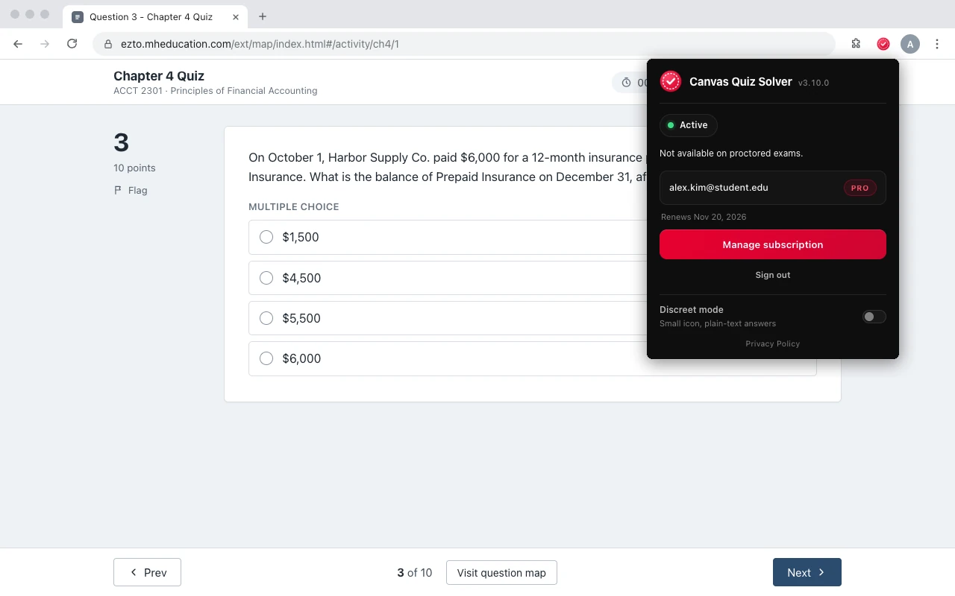Toggle Discreet mode switch
This screenshot has height=596, width=955.
pos(874,317)
